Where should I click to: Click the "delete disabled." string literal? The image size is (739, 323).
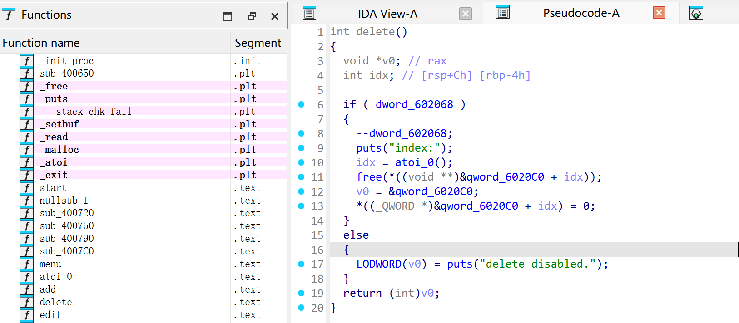538,264
